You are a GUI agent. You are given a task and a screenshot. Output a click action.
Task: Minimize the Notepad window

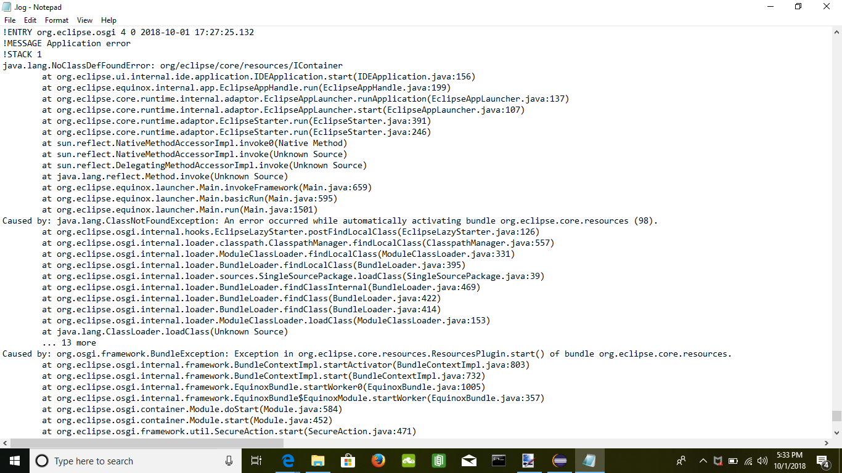pyautogui.click(x=770, y=7)
